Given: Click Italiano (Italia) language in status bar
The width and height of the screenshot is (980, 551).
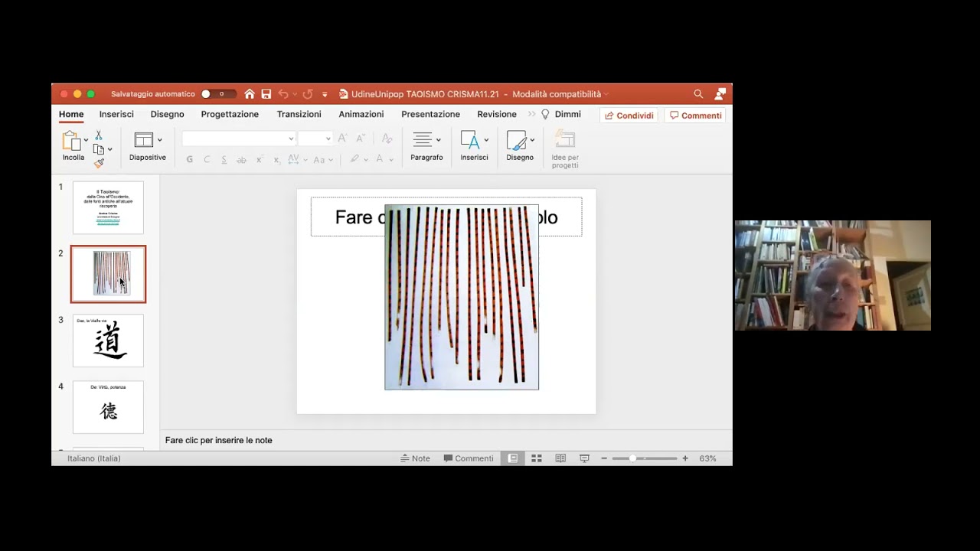Looking at the screenshot, I should (94, 458).
